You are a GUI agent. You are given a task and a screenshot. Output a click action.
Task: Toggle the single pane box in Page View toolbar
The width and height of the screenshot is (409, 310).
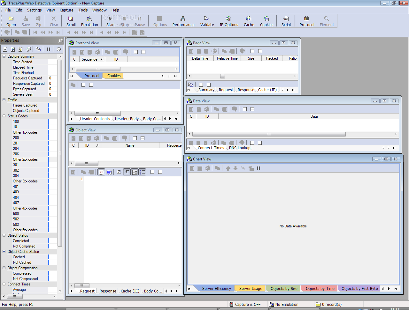(x=252, y=51)
